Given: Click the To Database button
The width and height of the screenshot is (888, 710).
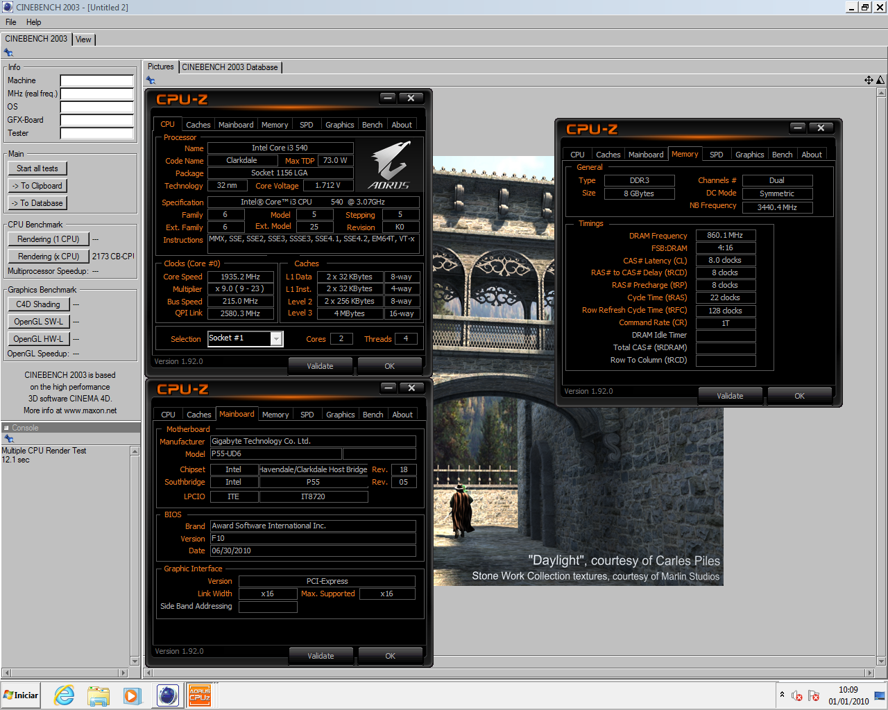Looking at the screenshot, I should point(37,203).
